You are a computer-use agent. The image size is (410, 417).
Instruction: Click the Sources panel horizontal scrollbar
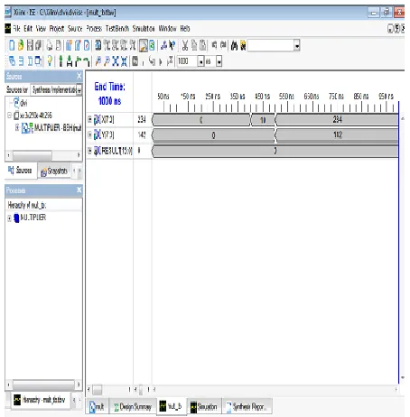(x=33, y=155)
